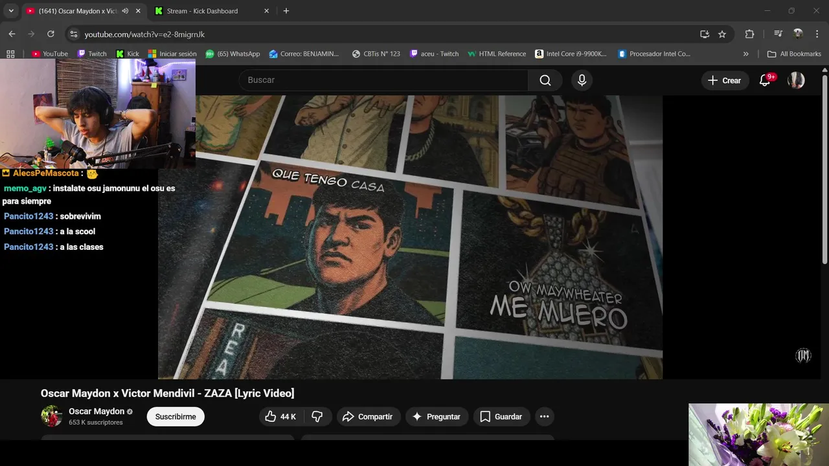This screenshot has height=466, width=829.
Task: Click chat message 'a la scool'
Action: coord(78,231)
